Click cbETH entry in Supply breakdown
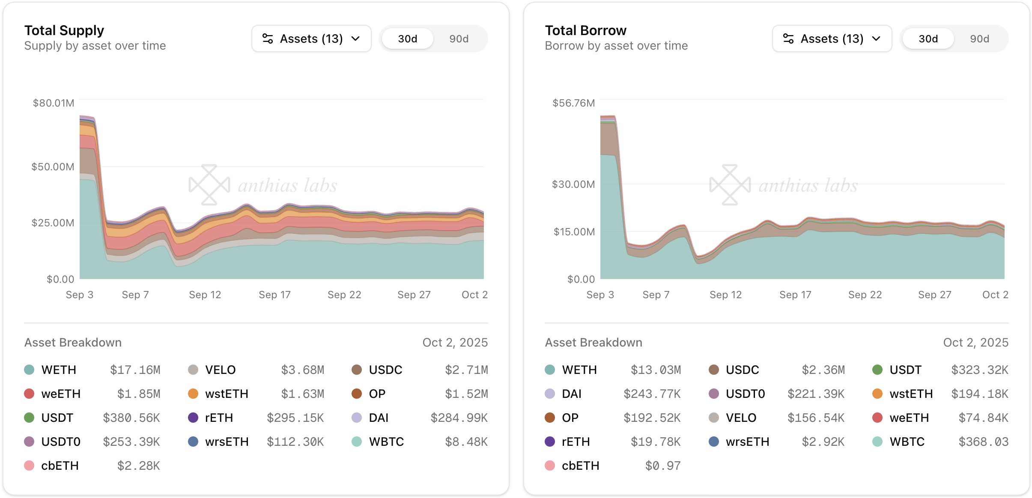The width and height of the screenshot is (1032, 498). 60,465
